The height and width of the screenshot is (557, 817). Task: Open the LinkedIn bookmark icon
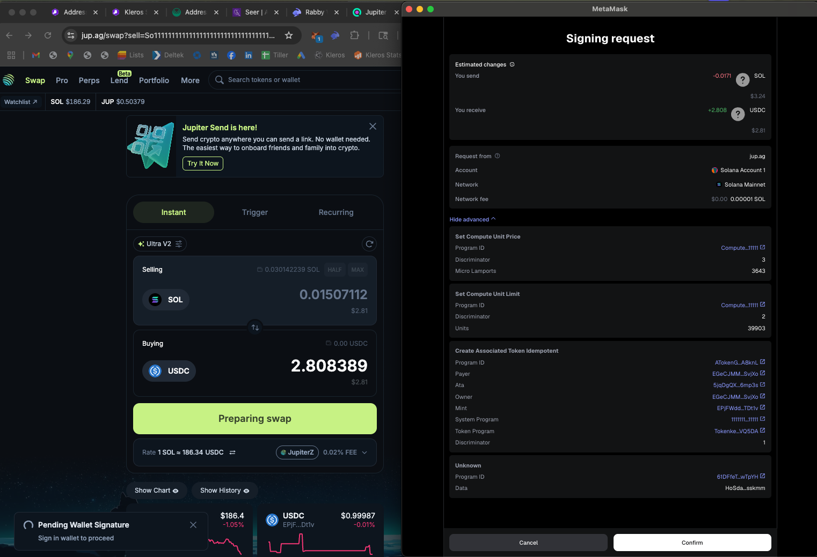tap(249, 55)
